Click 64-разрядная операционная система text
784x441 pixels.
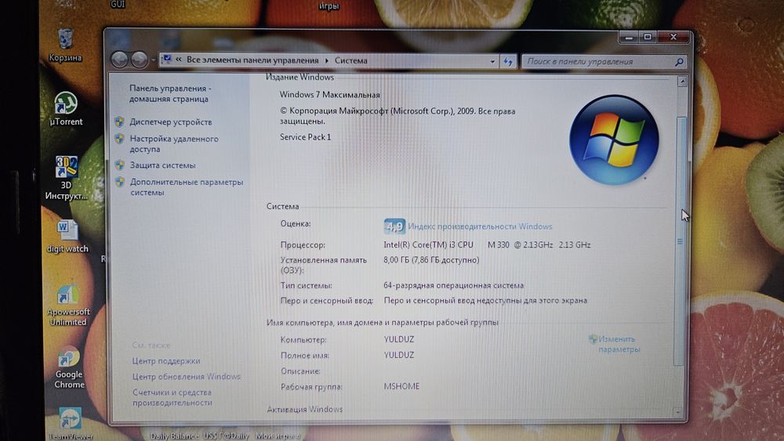pyautogui.click(x=453, y=285)
